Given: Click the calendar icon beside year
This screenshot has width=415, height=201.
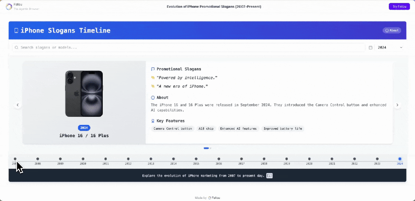Looking at the screenshot, I should pos(370,48).
